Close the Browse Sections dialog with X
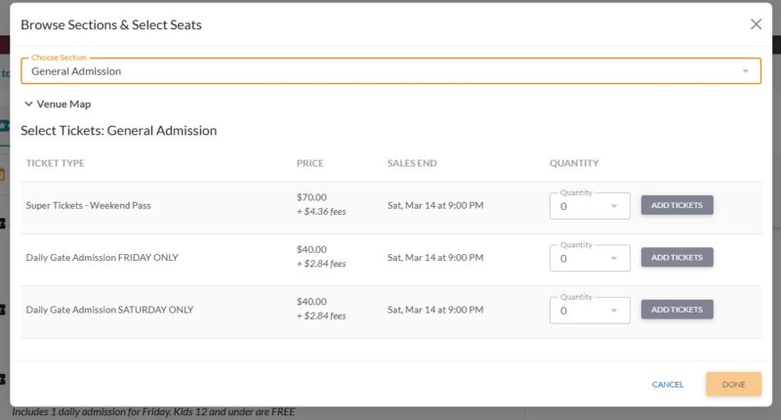 756,24
